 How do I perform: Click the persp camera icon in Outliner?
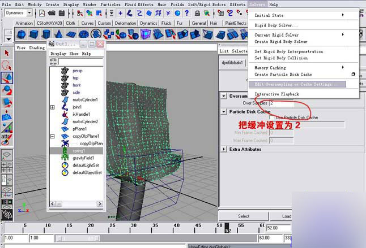tap(65, 71)
